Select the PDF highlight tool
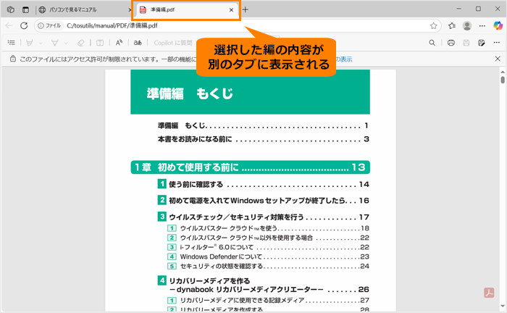This screenshot has width=507, height=313. coord(30,43)
